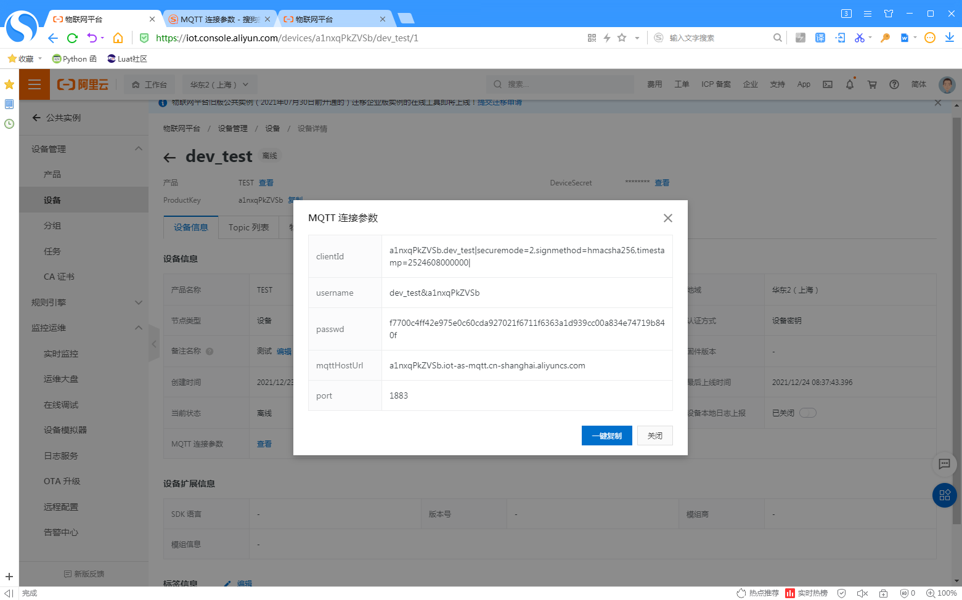
Task: Click the back arrow beside dev_test title
Action: (x=170, y=158)
